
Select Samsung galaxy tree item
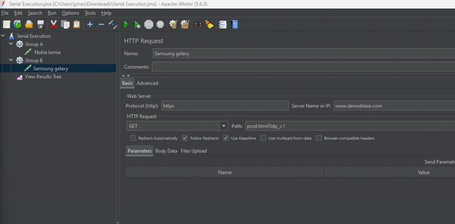[x=51, y=69]
